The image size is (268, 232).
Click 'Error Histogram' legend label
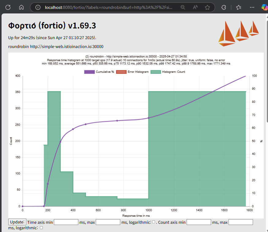(x=138, y=72)
